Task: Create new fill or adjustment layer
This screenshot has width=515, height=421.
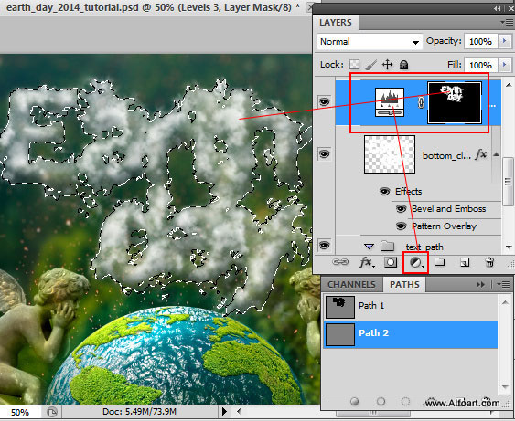Action: 416,262
